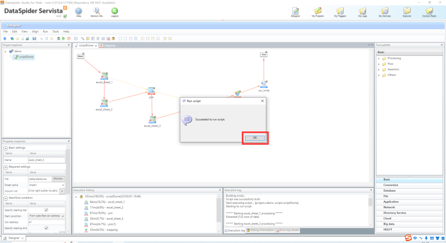Open the Help icon in header
Screen dimensions: 446x243
(78, 12)
